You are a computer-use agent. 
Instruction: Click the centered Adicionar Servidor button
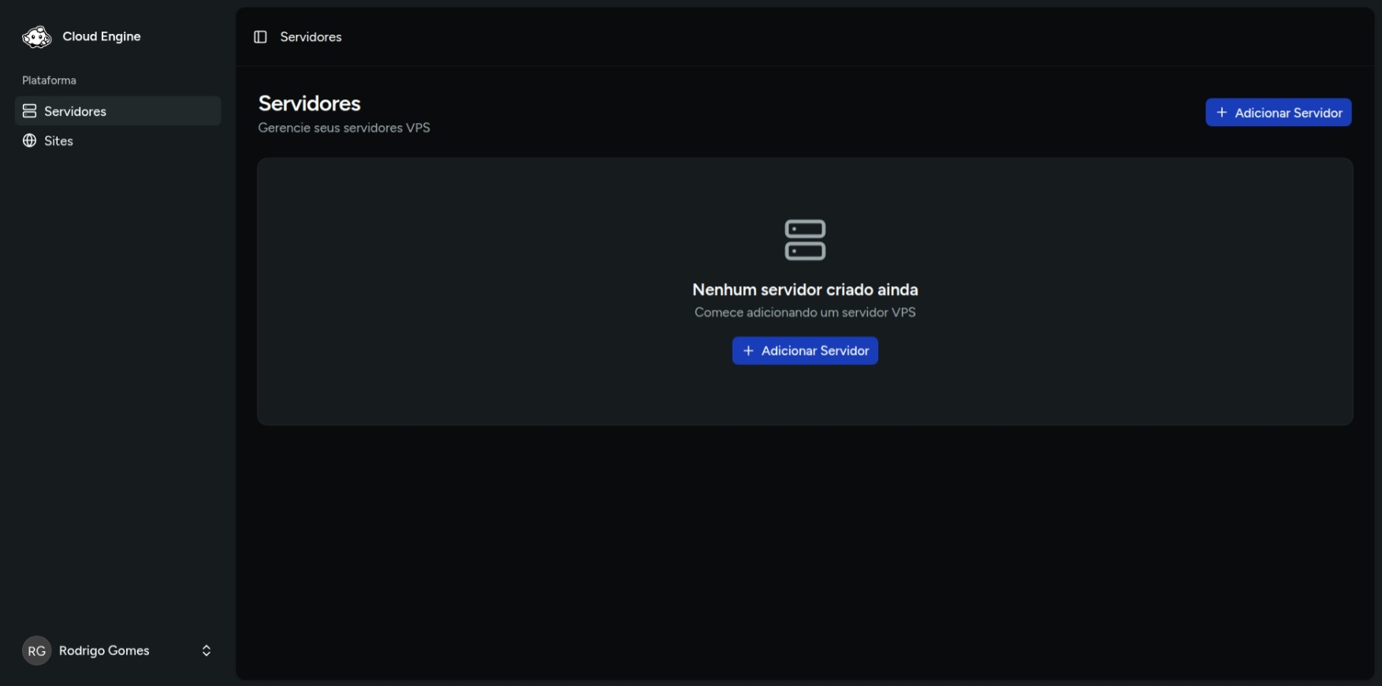pyautogui.click(x=805, y=351)
